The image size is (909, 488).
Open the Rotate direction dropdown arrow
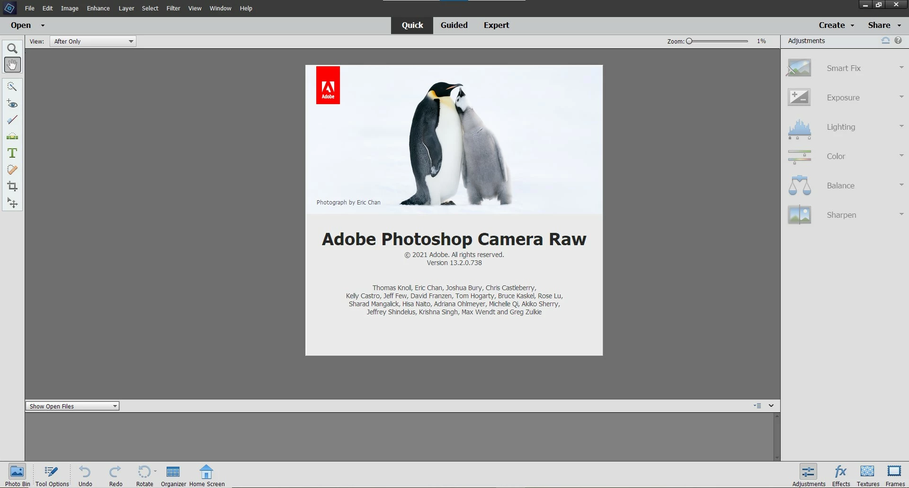point(155,471)
